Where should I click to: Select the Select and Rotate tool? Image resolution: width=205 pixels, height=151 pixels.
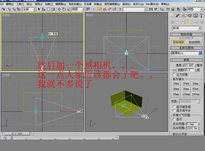pyautogui.click(x=64, y=9)
